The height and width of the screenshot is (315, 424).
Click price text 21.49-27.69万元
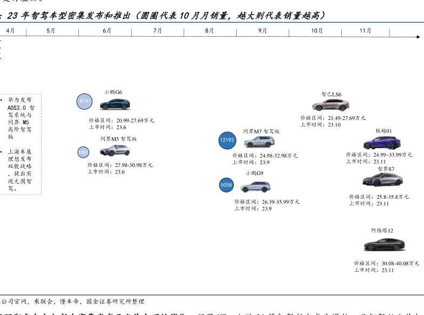click(347, 118)
